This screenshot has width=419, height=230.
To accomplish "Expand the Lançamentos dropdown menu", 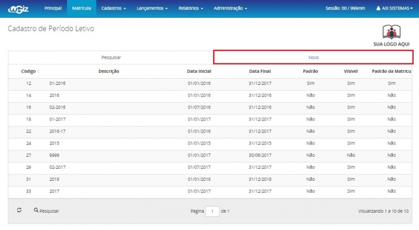I will point(152,8).
